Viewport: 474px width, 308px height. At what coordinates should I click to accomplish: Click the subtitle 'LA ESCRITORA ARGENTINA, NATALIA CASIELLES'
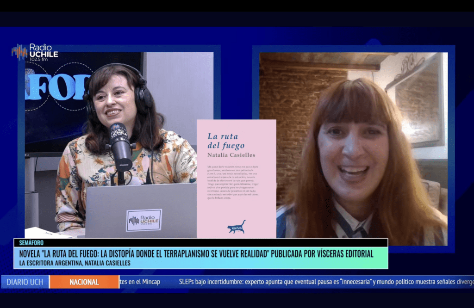point(75,263)
